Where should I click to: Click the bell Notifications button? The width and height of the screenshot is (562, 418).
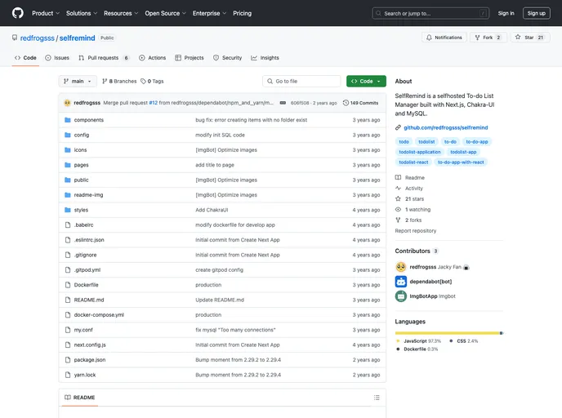(x=444, y=38)
